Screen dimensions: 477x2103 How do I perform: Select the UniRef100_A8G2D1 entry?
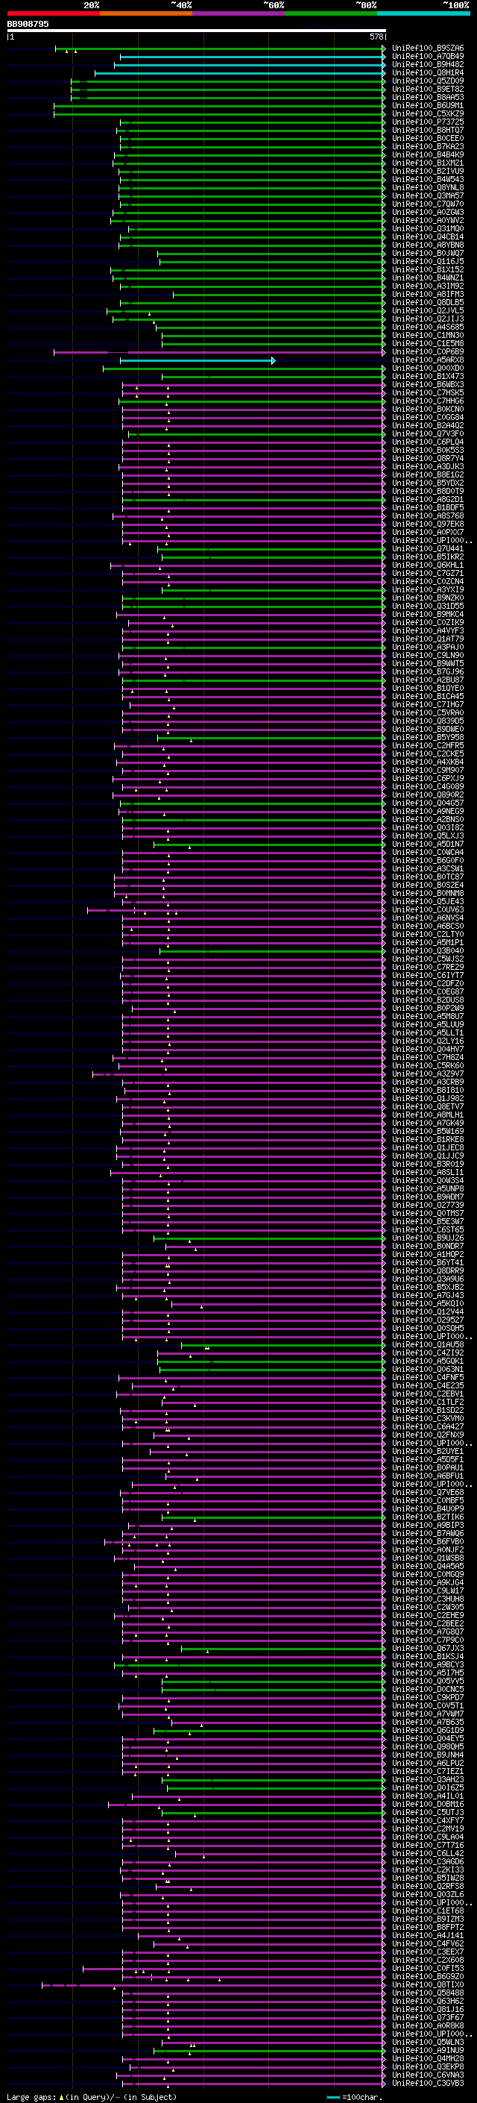coord(428,500)
